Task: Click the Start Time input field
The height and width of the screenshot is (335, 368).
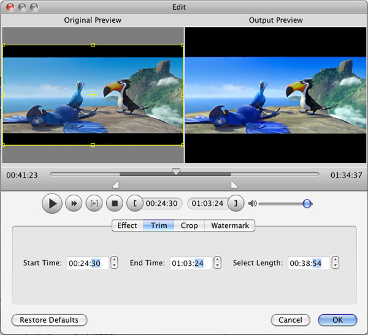Action: point(88,263)
